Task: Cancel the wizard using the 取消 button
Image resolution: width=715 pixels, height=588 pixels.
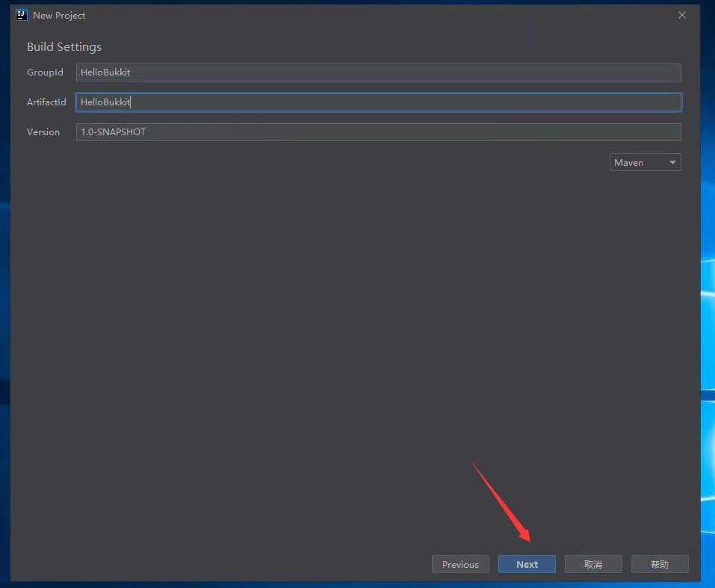Action: click(593, 564)
